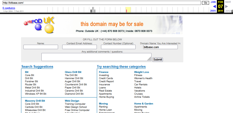The width and height of the screenshot is (233, 113).
Task: Open the Finance category heading
Action: pyautogui.click(x=104, y=72)
